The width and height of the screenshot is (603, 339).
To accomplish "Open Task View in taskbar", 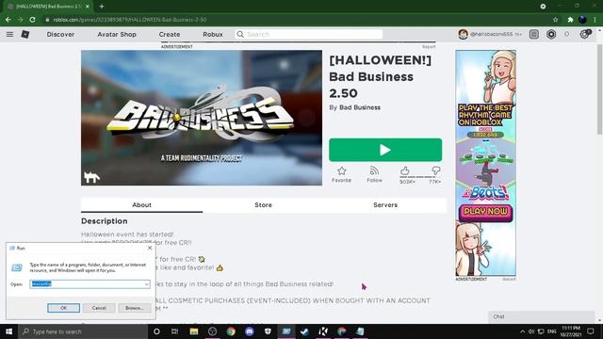I will [175, 331].
